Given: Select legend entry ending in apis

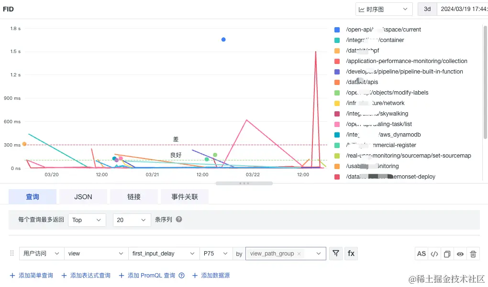Looking at the screenshot, I should tap(362, 82).
